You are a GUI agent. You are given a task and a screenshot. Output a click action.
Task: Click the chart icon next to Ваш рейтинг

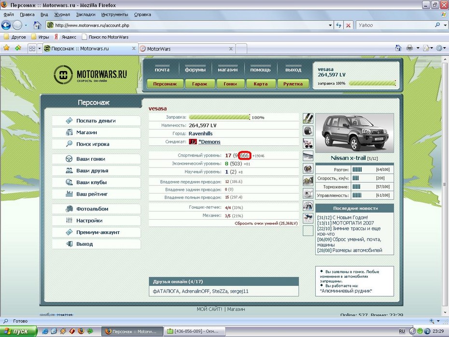click(69, 194)
